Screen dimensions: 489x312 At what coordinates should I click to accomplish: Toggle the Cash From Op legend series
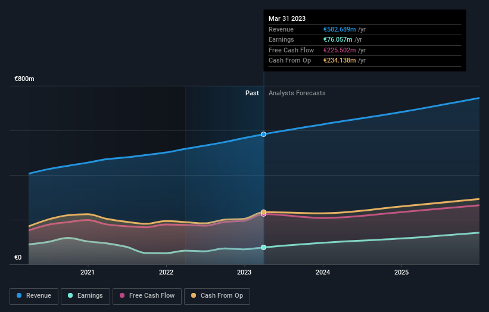coord(217,296)
